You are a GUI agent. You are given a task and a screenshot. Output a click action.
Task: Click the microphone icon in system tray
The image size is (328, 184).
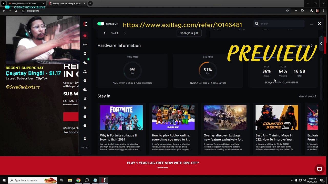pos(296,180)
